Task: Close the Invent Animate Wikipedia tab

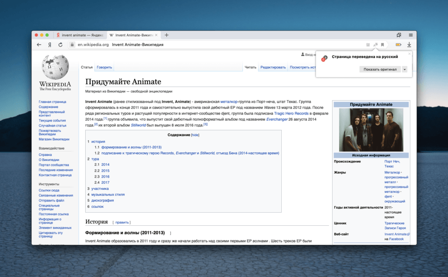Action: click(156, 35)
